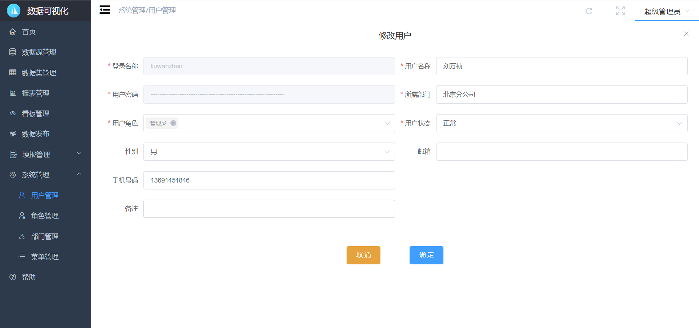The width and height of the screenshot is (699, 328).
Task: Expand the 填报管理 submenu chevron
Action: coord(79,154)
